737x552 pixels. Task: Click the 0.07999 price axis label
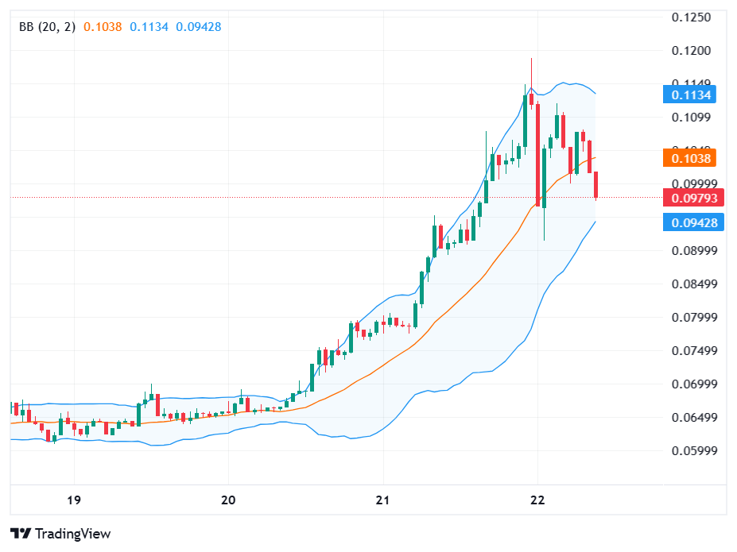pyautogui.click(x=693, y=318)
